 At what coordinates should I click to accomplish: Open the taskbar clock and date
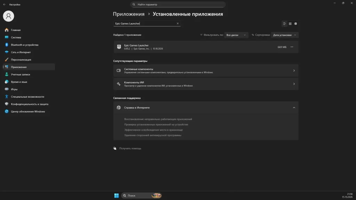pos(347,195)
